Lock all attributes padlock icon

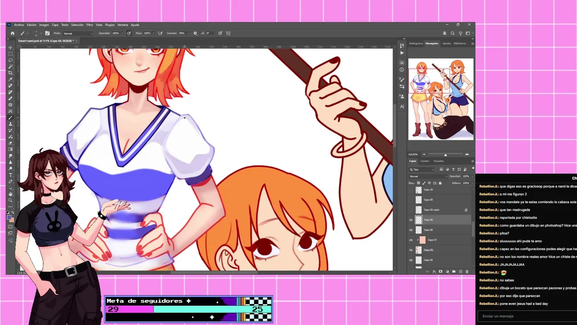coord(440,183)
